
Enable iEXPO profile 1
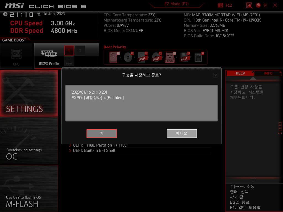coord(69,51)
